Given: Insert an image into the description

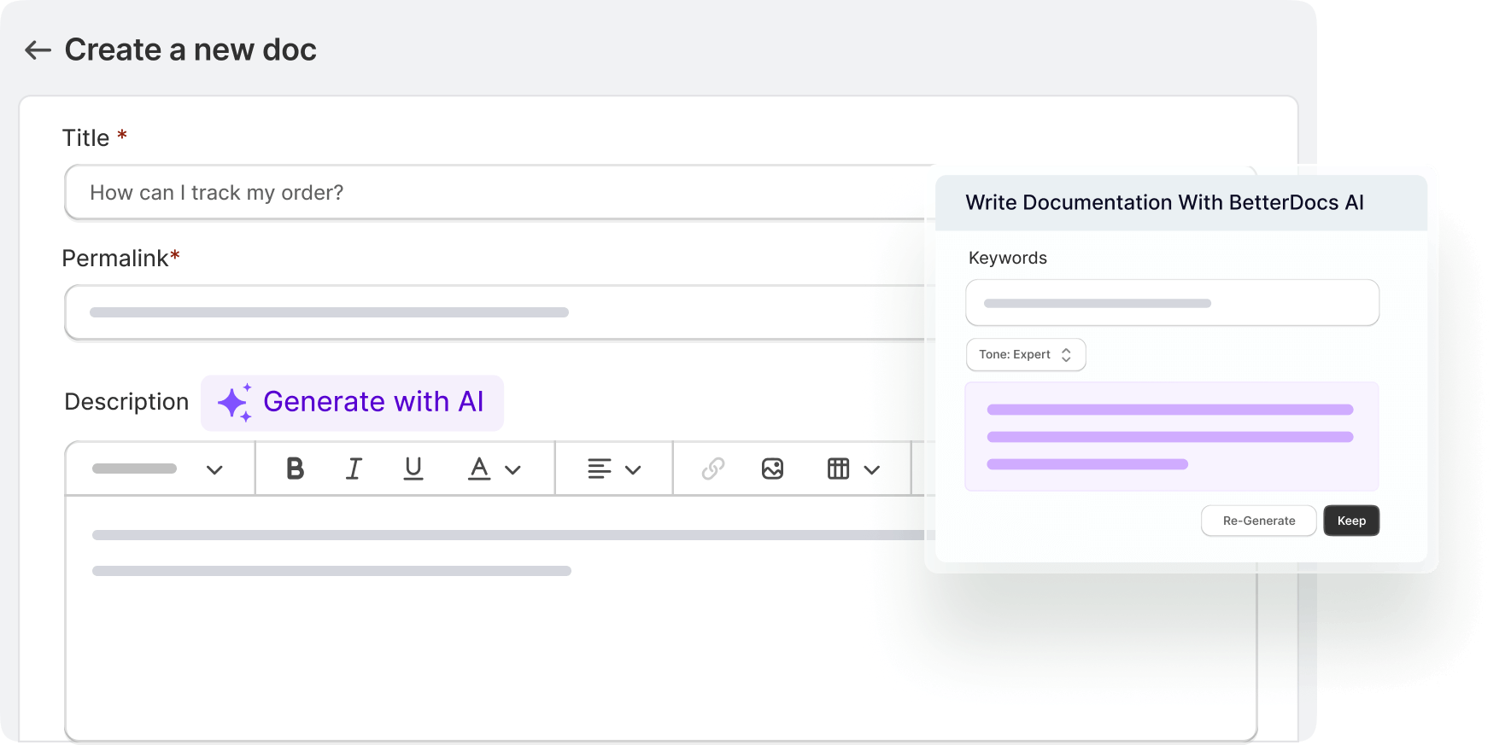Looking at the screenshot, I should (x=772, y=469).
